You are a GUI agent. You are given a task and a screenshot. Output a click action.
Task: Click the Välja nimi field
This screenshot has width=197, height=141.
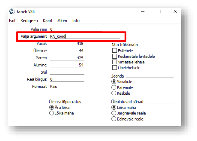pyautogui.click(x=76, y=29)
